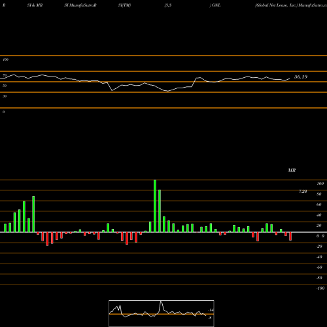Screen dimensions: 327x327
Task: Click the MR axis label 40
Action: [319, 215]
